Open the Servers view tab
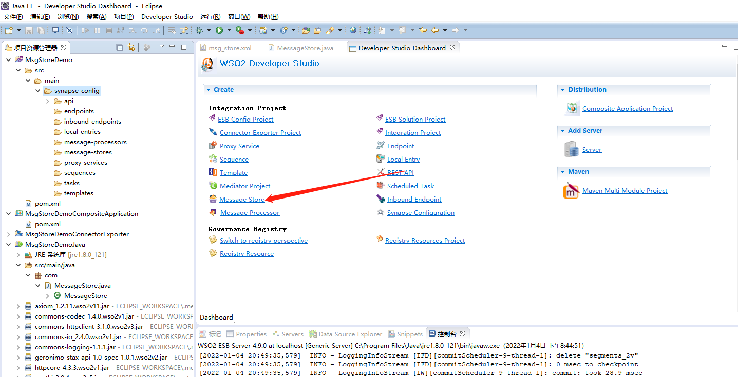The height and width of the screenshot is (377, 738). tap(288, 334)
